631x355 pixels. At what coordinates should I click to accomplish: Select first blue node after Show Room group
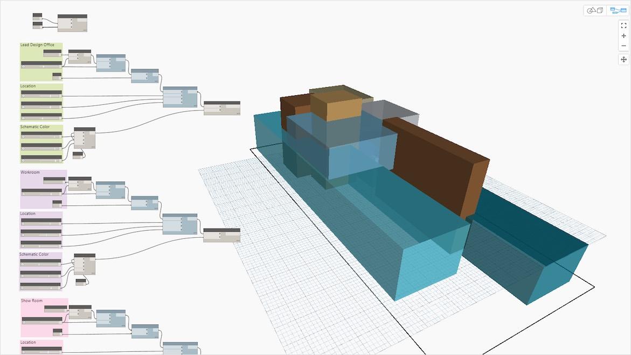(110, 318)
